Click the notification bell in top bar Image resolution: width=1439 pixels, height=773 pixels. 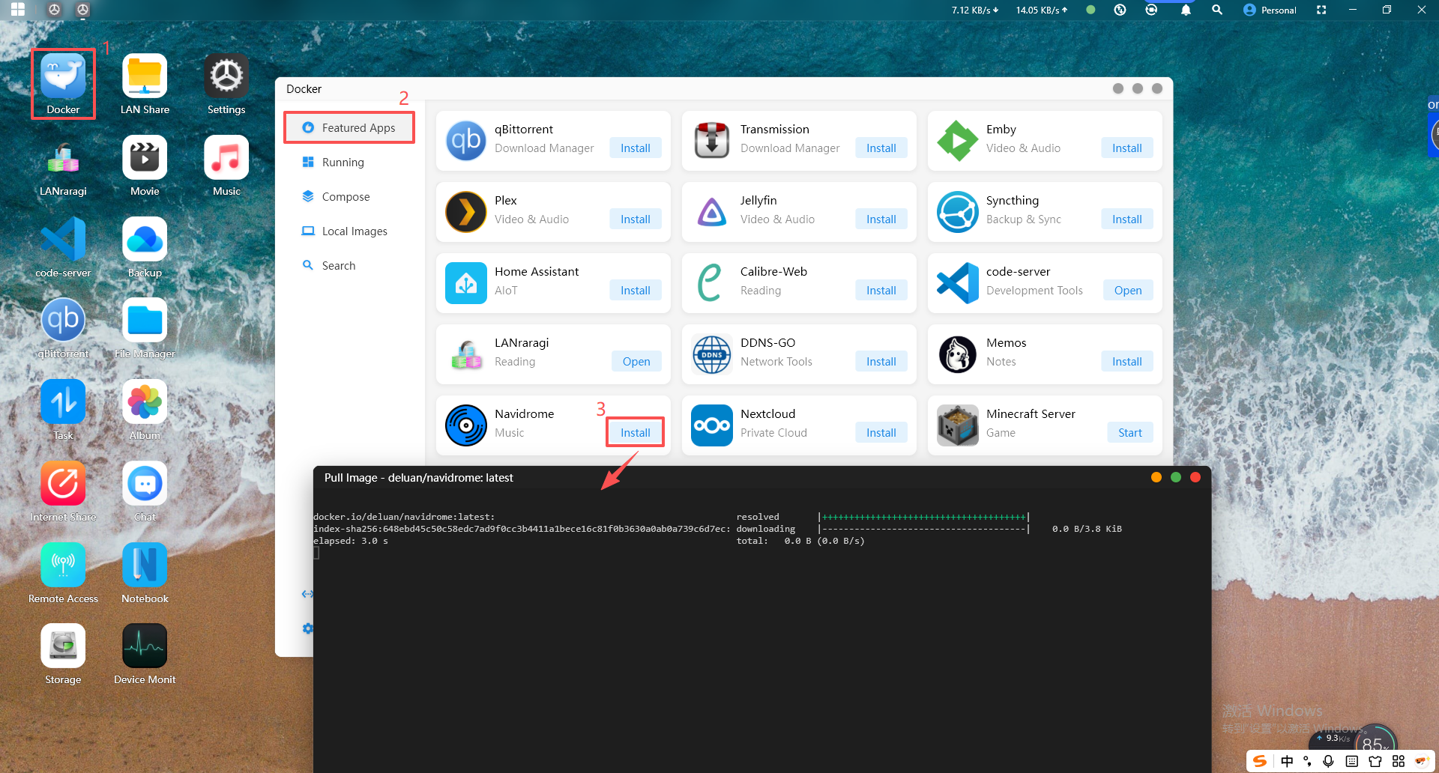[1186, 10]
